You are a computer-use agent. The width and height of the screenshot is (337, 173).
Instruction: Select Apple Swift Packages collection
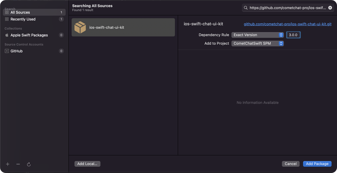point(34,35)
